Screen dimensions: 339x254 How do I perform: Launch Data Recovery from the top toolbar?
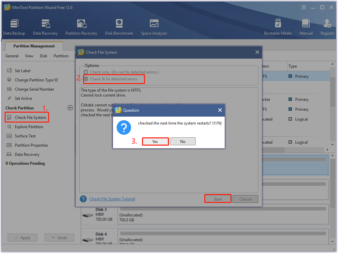point(45,27)
